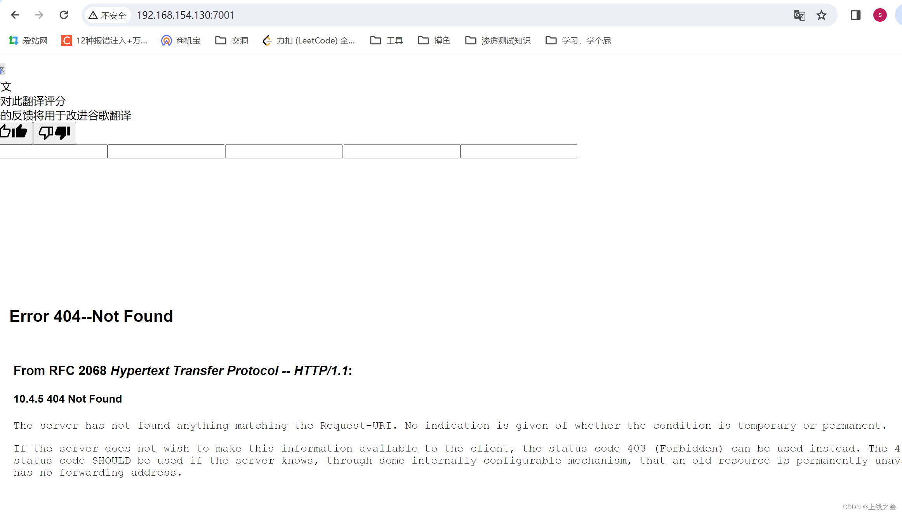Click the address bar URL text

tap(186, 15)
